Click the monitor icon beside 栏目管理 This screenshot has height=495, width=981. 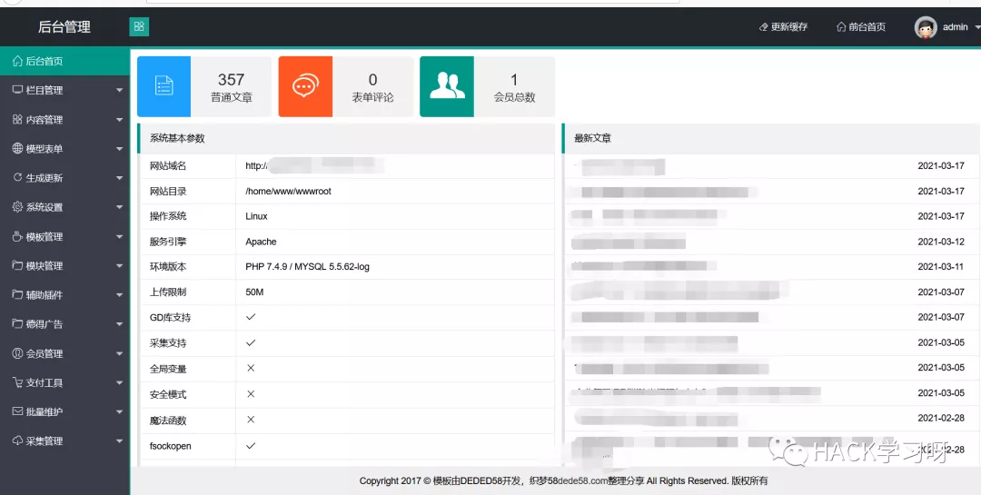17,90
